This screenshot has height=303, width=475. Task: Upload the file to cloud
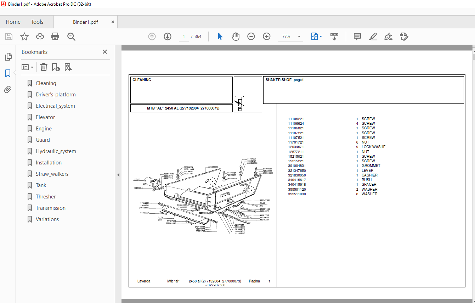pyautogui.click(x=40, y=37)
